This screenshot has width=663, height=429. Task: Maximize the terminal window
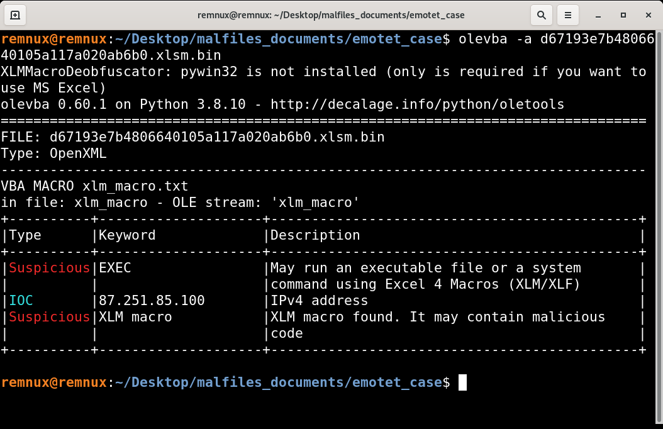pyautogui.click(x=623, y=14)
